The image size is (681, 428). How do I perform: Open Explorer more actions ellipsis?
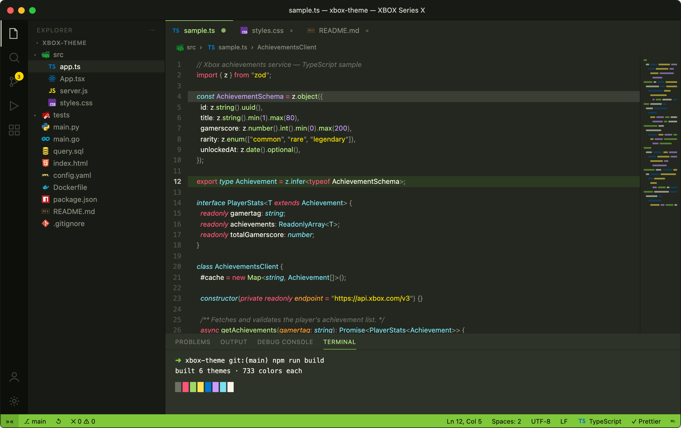tap(152, 30)
